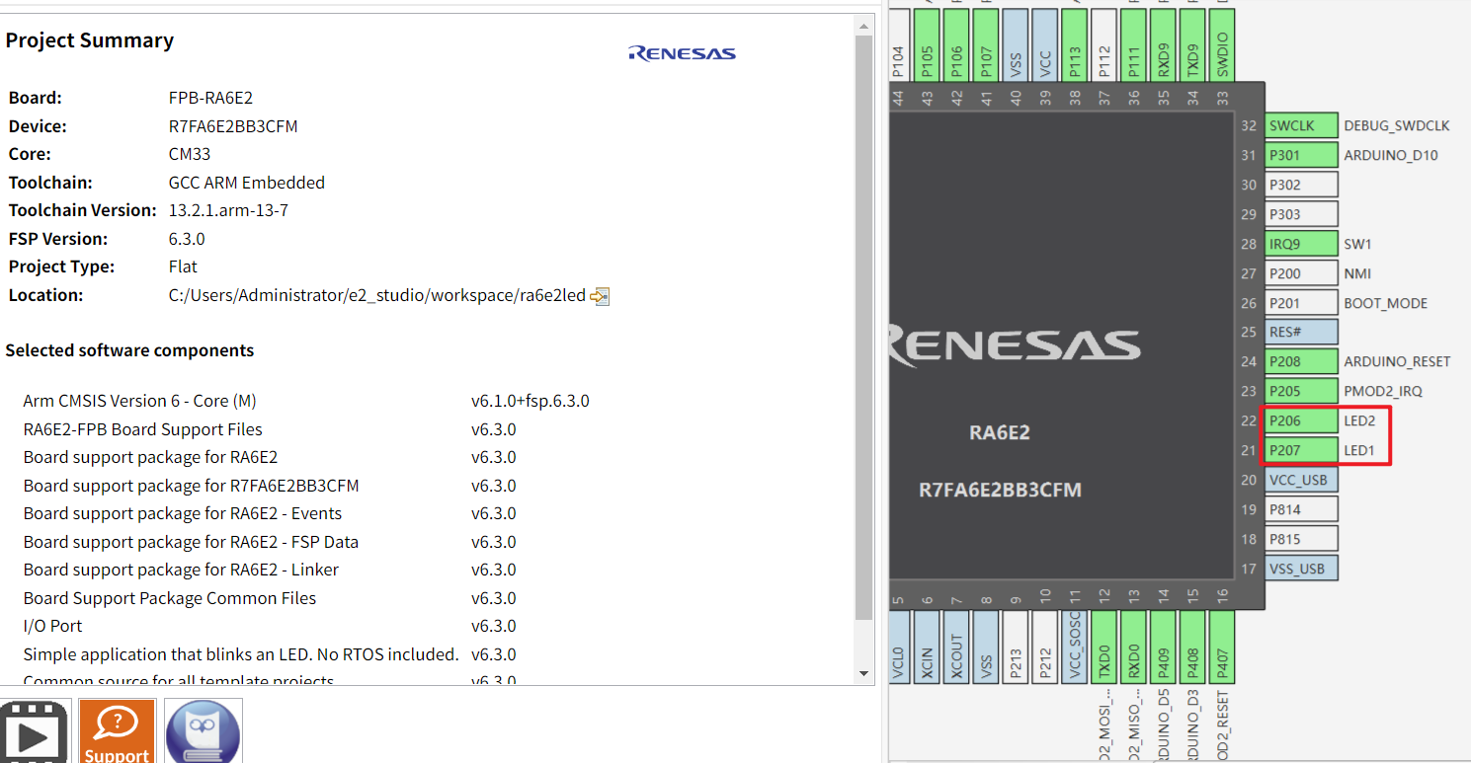Select the TXD0 pin at the bottom
Screen dimensions: 1471x763
pos(1104,647)
